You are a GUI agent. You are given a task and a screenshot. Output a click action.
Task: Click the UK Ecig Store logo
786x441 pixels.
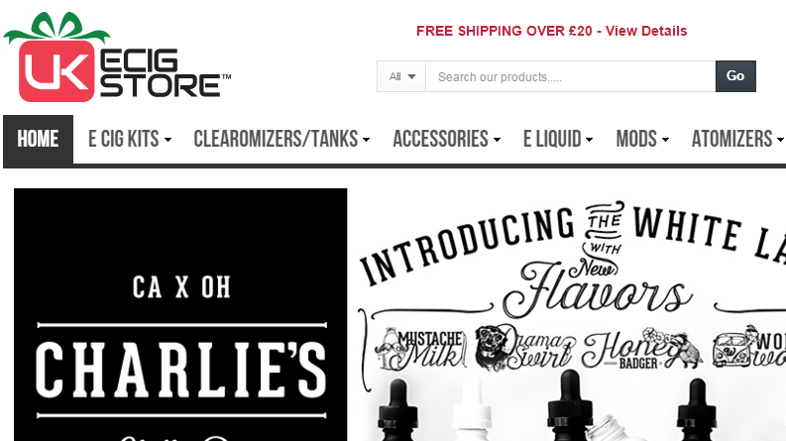117,57
